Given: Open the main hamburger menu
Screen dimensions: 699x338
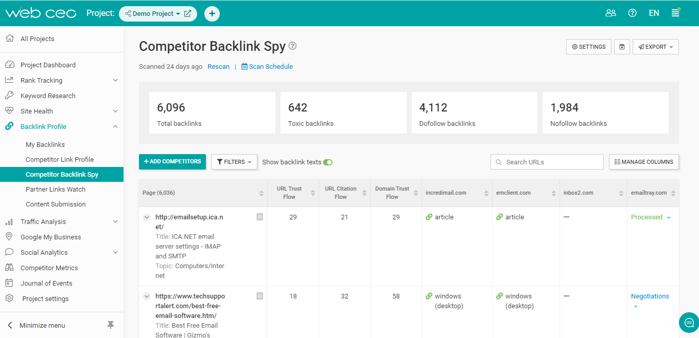Looking at the screenshot, I should [x=675, y=13].
